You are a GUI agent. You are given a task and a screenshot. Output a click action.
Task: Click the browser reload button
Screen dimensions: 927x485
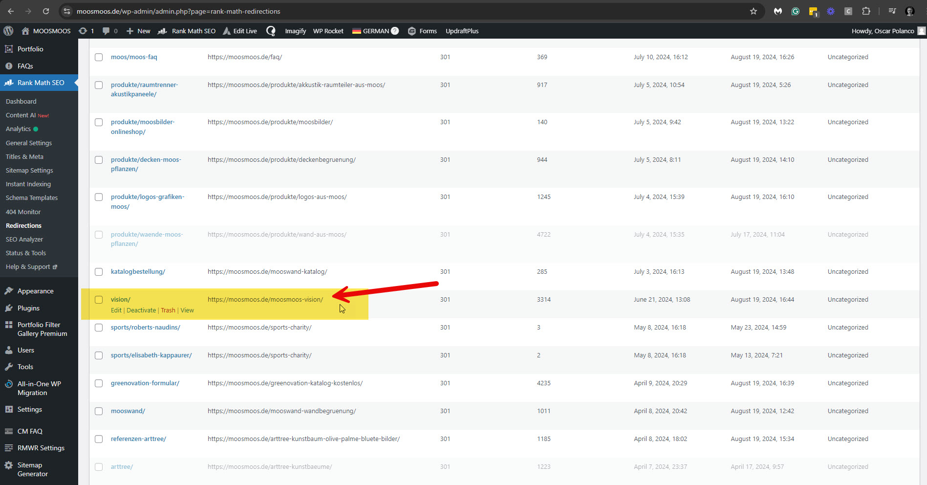pos(46,11)
